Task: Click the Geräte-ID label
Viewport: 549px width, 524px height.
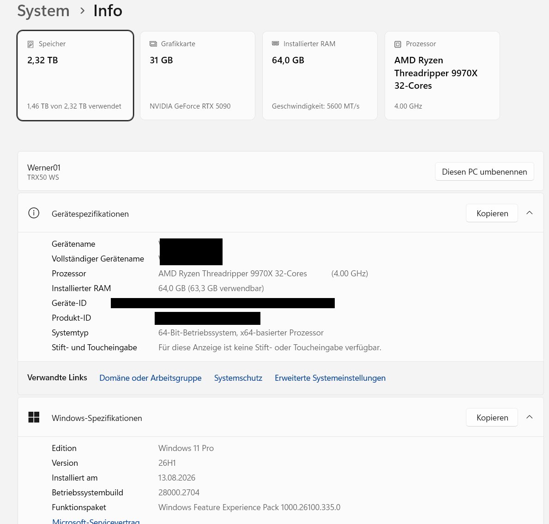Action: [x=69, y=303]
